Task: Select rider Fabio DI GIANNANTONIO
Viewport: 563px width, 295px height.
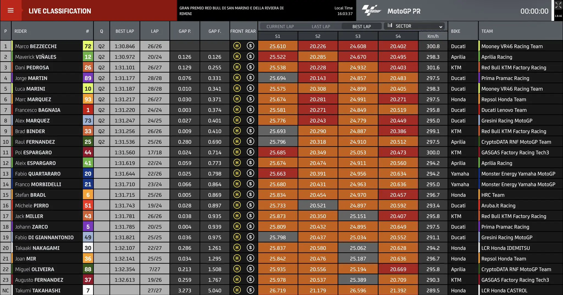Action: tap(44, 237)
